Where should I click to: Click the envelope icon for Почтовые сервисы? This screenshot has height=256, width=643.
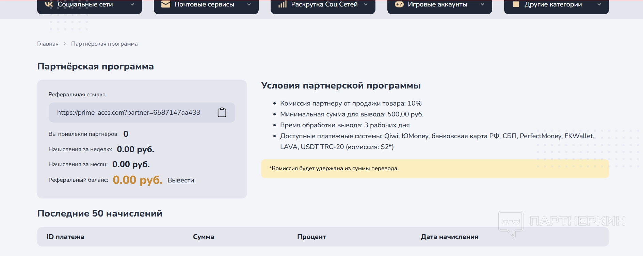166,4
